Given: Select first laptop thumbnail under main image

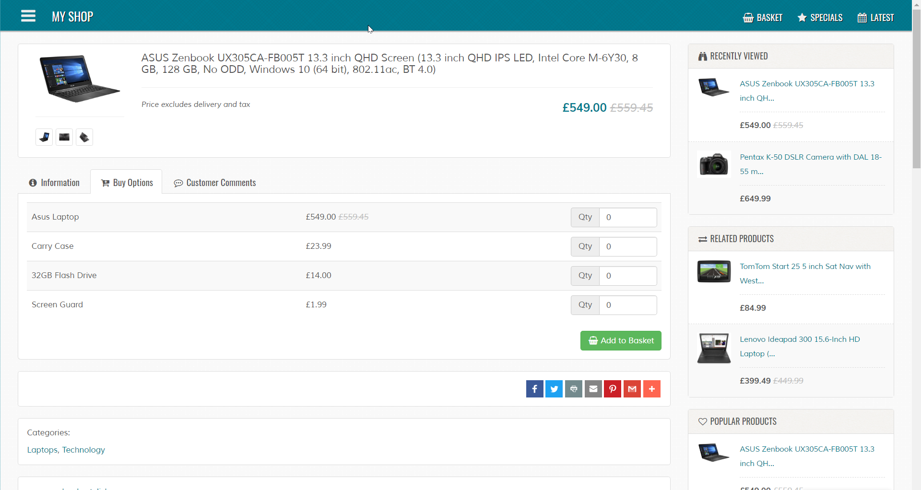Looking at the screenshot, I should click(x=44, y=138).
